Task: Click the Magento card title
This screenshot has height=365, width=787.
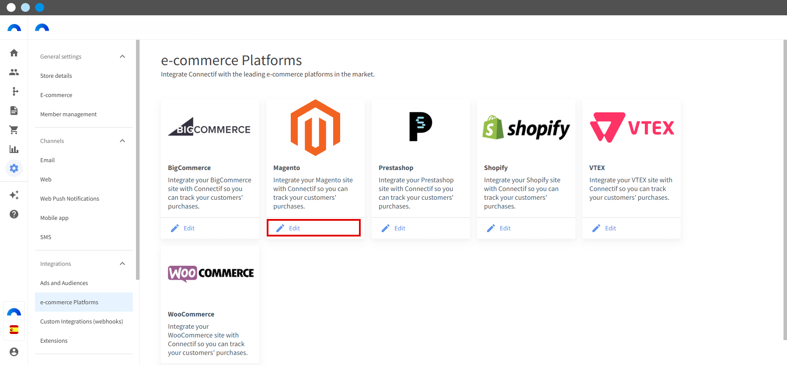Action: 287,168
